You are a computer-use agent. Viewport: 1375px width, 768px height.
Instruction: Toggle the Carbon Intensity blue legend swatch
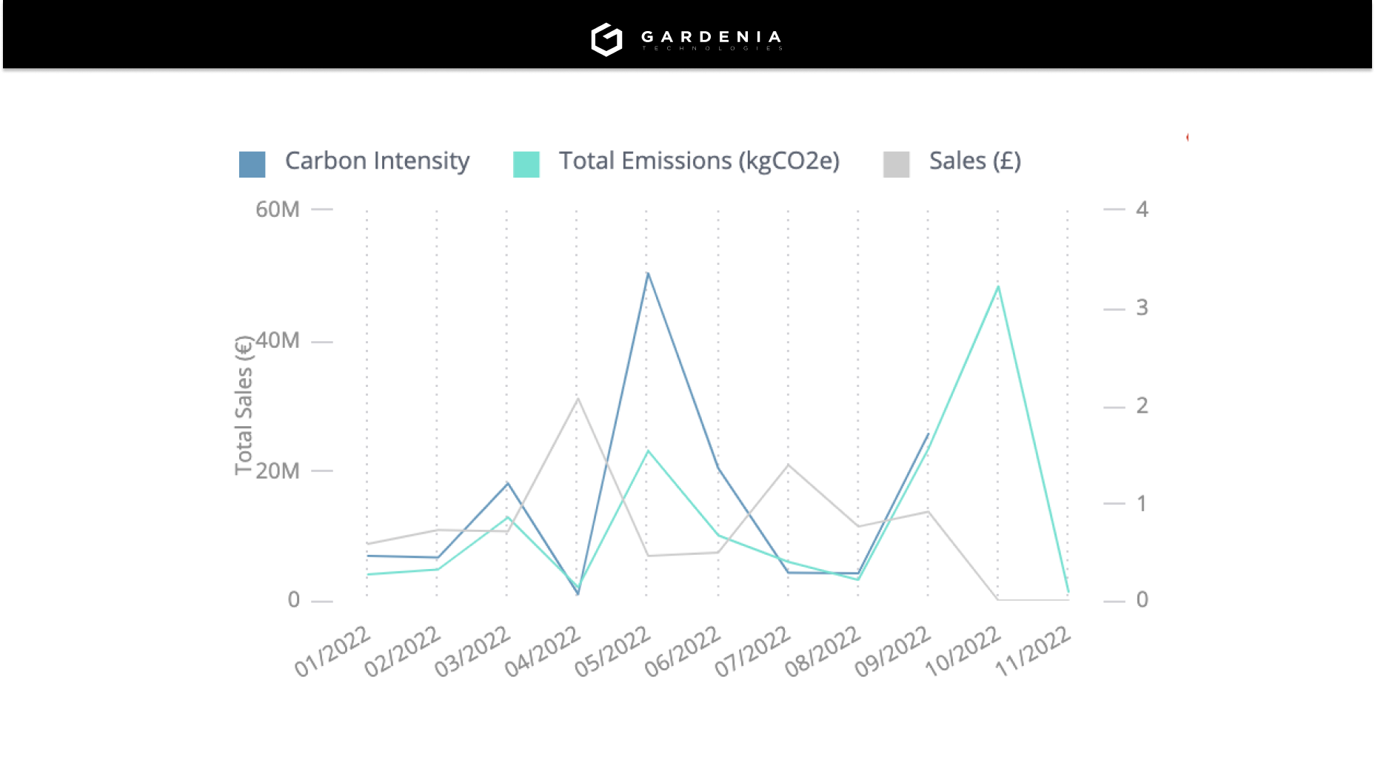coord(252,164)
